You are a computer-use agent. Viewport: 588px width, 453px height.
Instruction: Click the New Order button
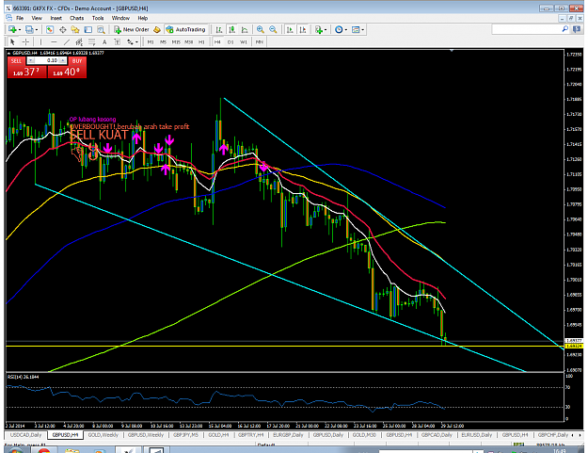(x=132, y=29)
